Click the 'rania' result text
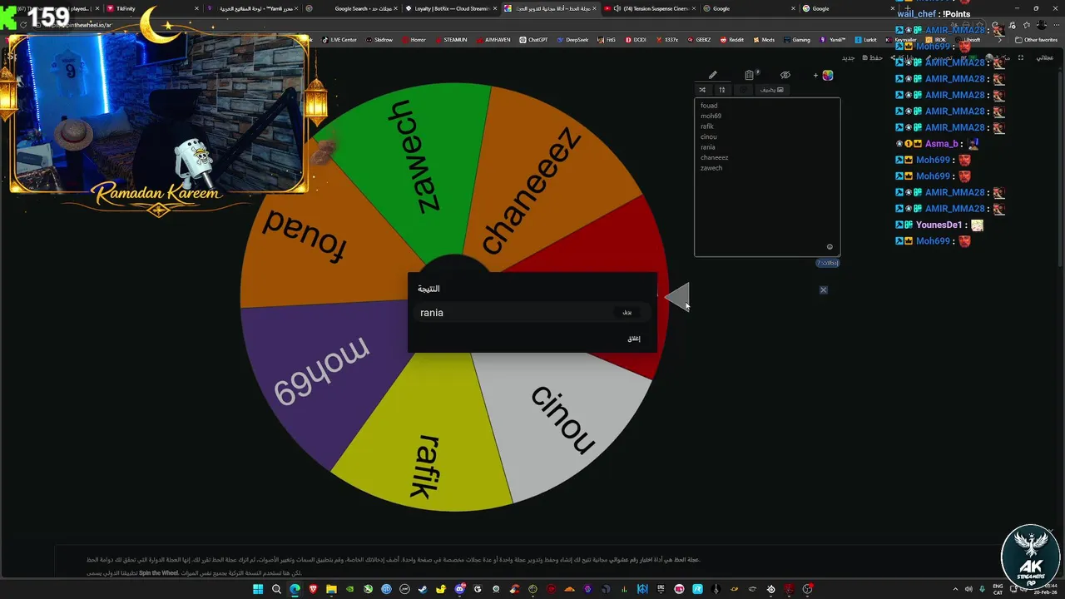Viewport: 1065px width, 599px height. click(x=432, y=313)
